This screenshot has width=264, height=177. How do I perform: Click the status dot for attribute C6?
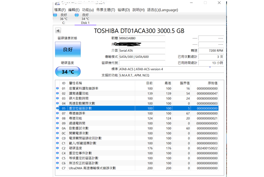click(58, 163)
